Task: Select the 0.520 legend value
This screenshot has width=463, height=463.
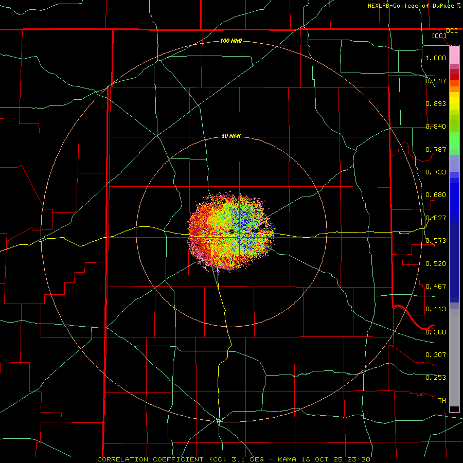Action: (436, 263)
